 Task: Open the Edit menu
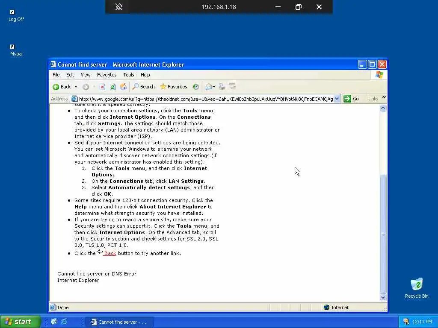(x=70, y=75)
